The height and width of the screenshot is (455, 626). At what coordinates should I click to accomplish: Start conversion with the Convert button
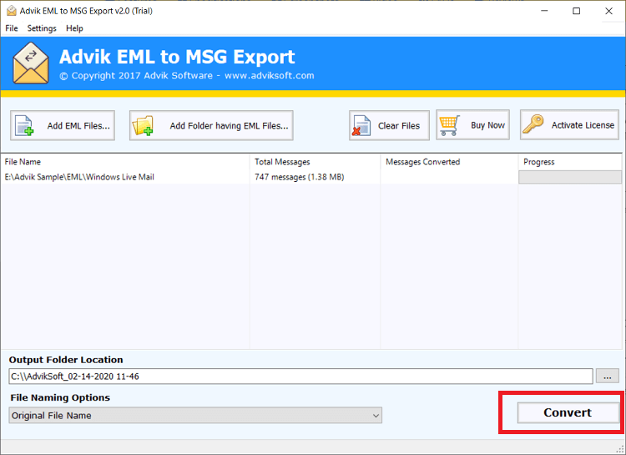coord(568,412)
